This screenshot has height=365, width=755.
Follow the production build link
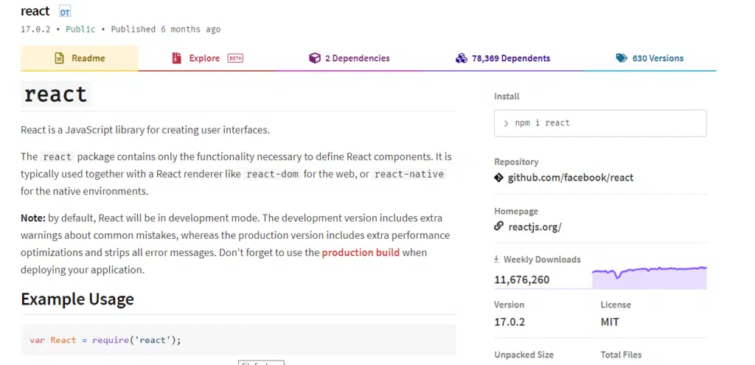361,252
